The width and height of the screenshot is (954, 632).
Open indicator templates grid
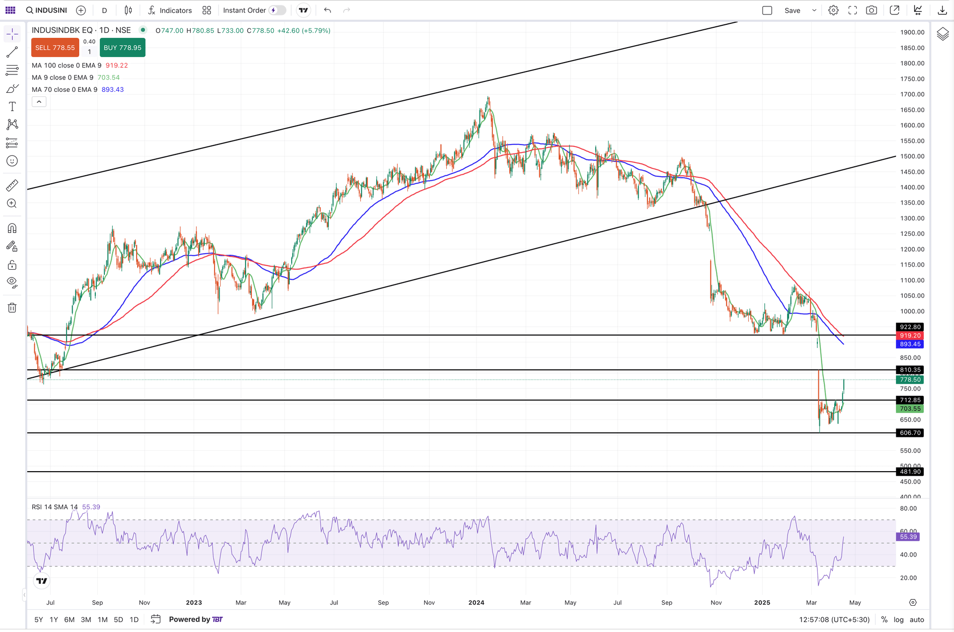pos(207,10)
